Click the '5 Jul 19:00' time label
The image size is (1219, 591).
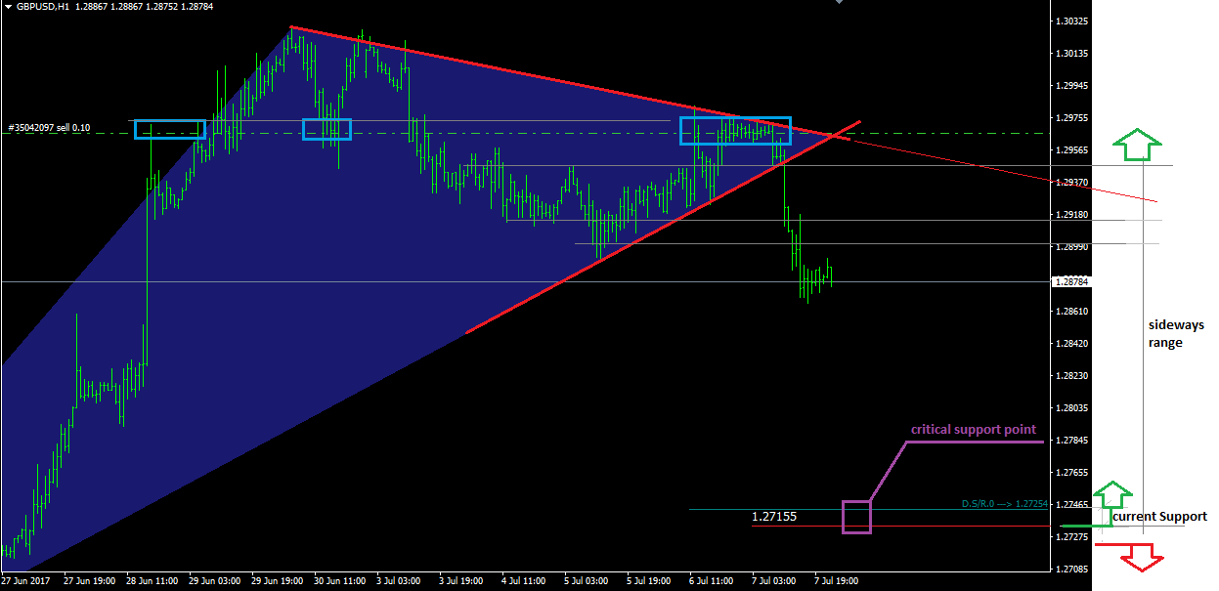point(650,580)
